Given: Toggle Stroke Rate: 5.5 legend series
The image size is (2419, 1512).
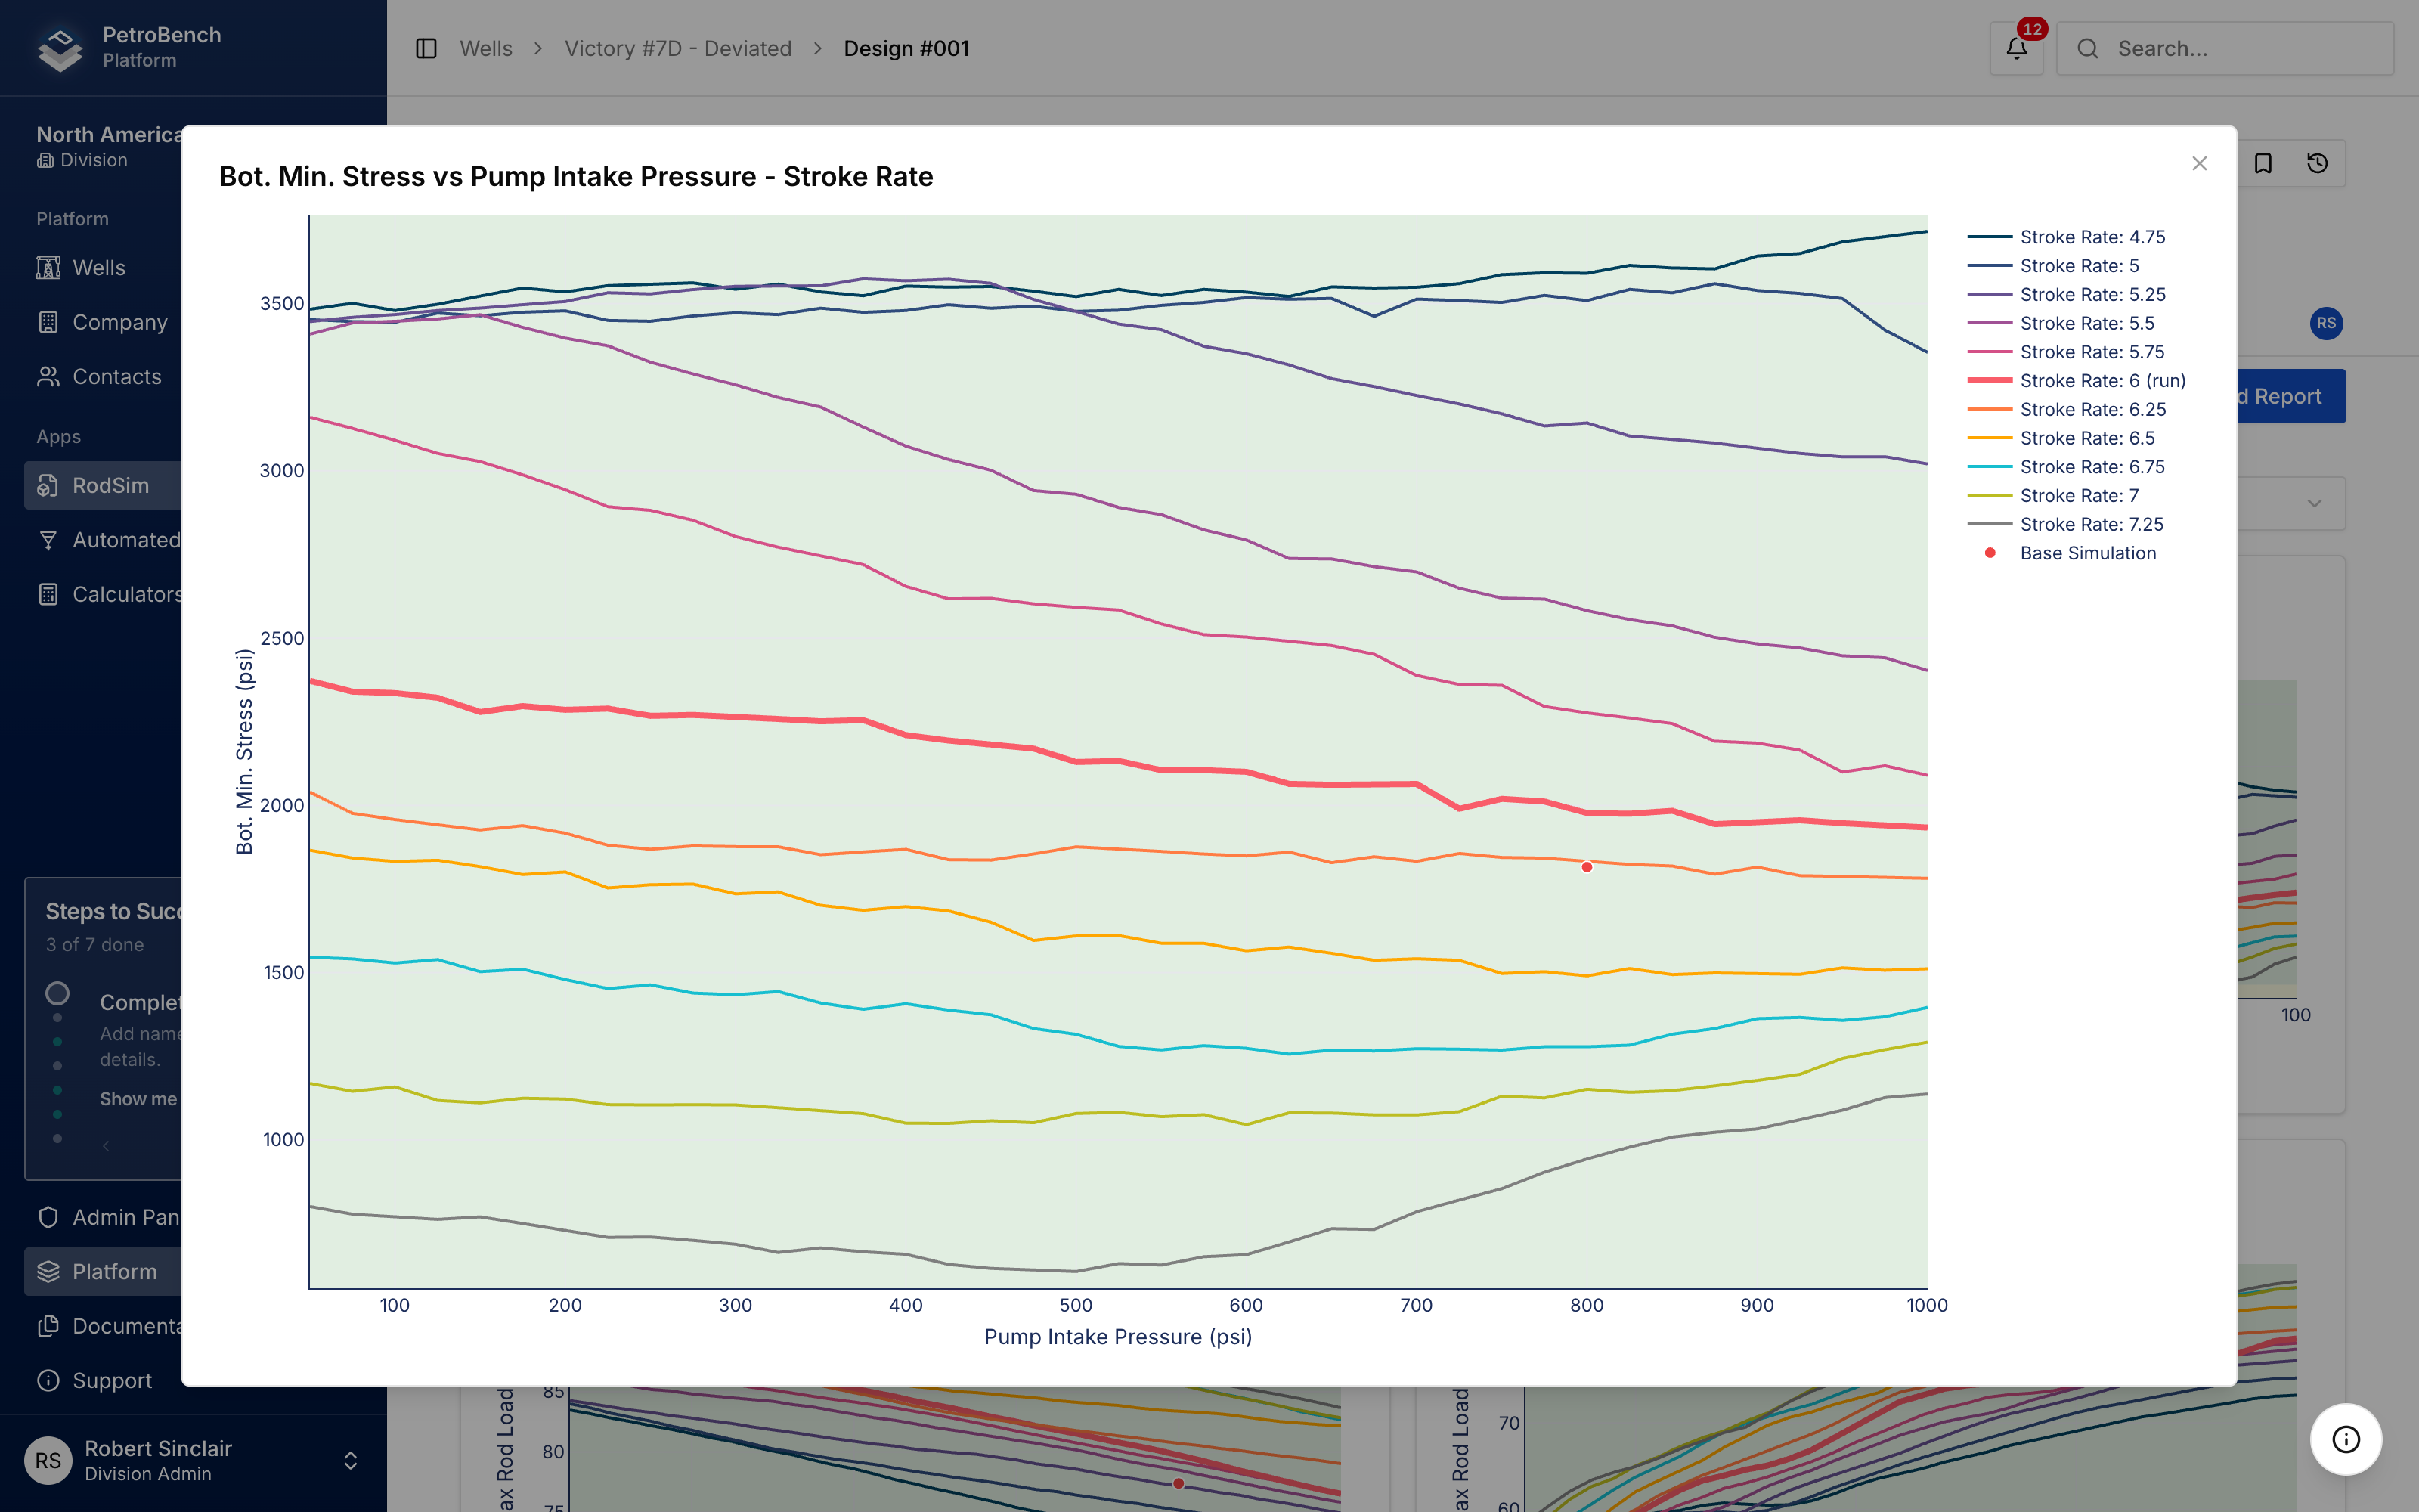Looking at the screenshot, I should (x=2060, y=323).
